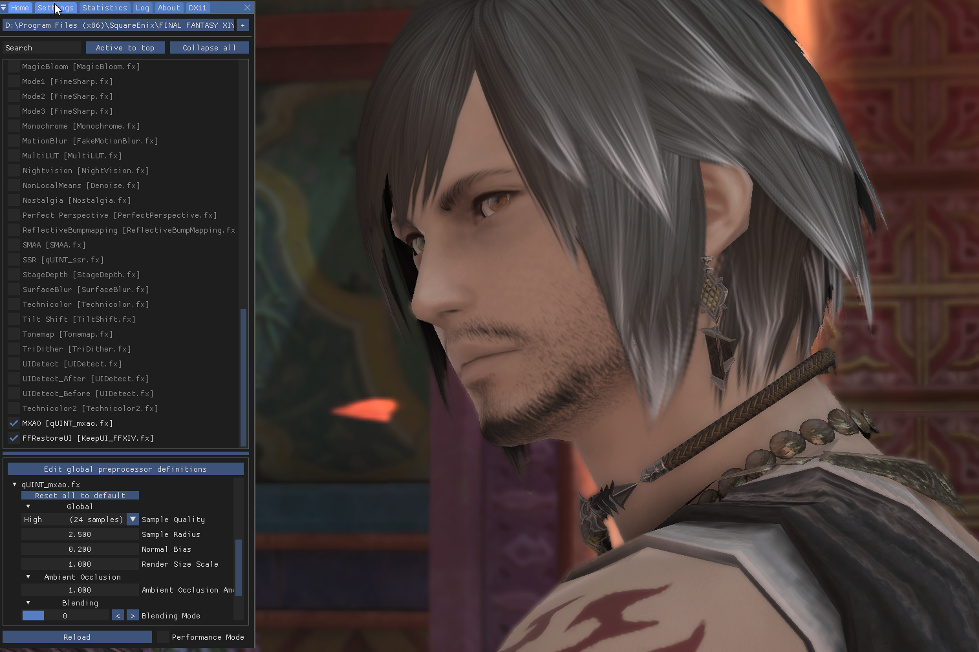Select ReflectiveBumpmapping effect row
Viewport: 979px width, 652px height.
click(129, 230)
